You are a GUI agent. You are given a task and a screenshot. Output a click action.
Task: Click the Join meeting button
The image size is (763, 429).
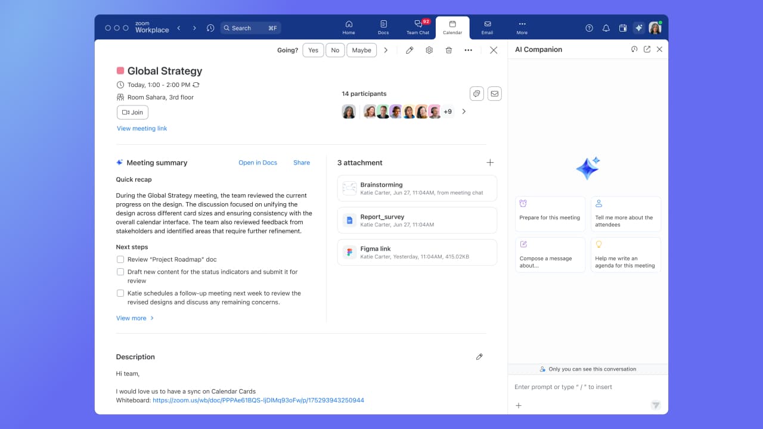pos(132,112)
